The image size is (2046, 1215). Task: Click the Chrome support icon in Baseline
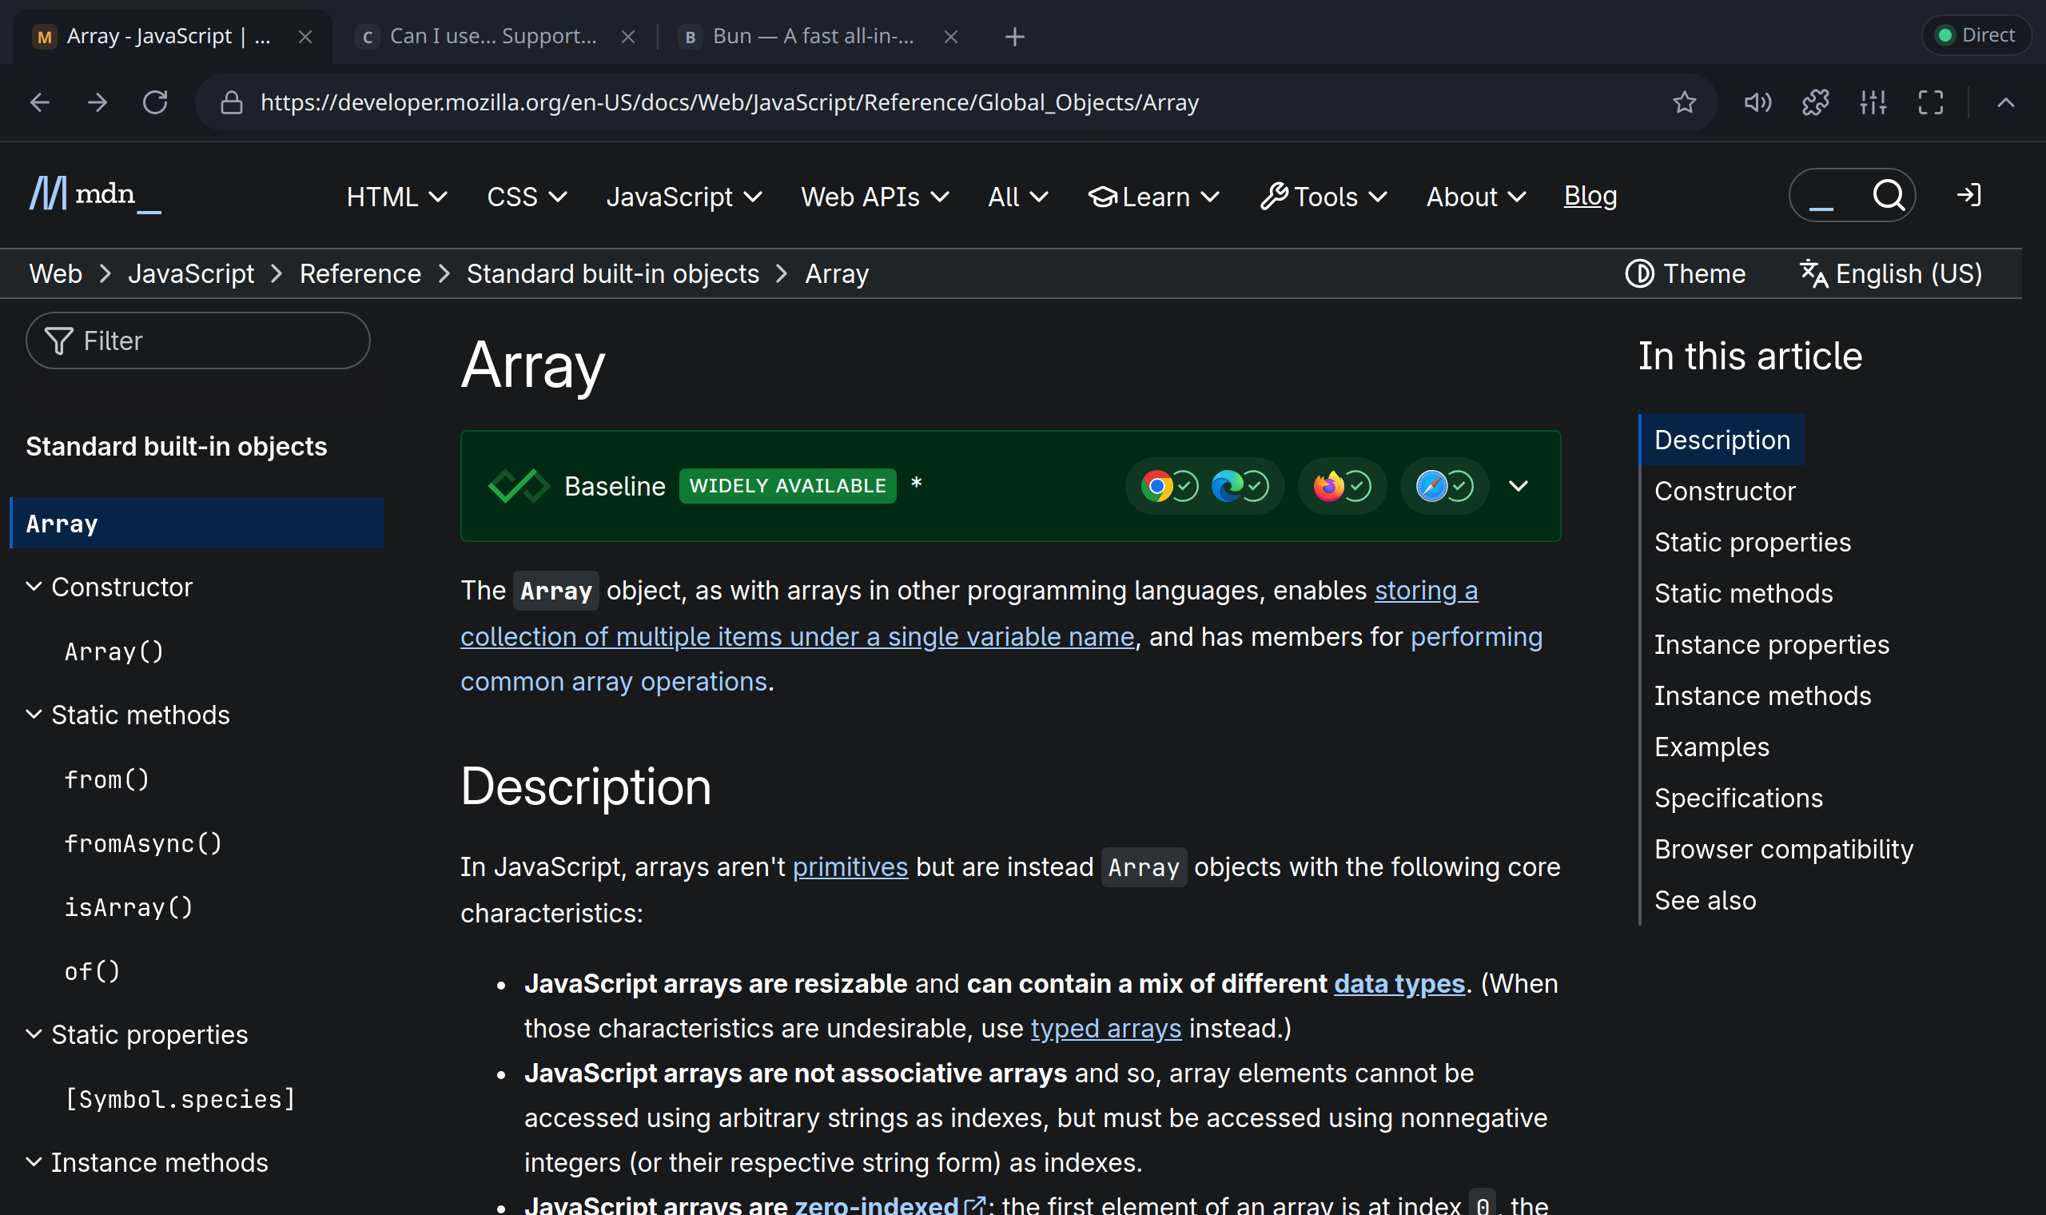pos(1156,486)
